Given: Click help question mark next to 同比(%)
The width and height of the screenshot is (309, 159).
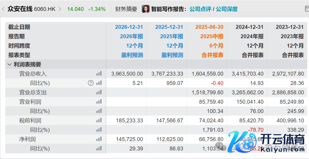Looking at the screenshot, I should [91, 83].
